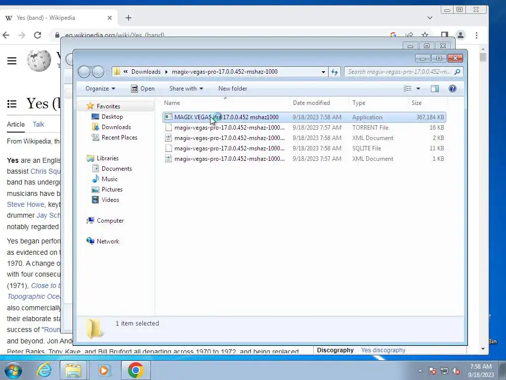Image resolution: width=506 pixels, height=380 pixels.
Task: Select the 2 KB XML Document file
Action: (304, 138)
